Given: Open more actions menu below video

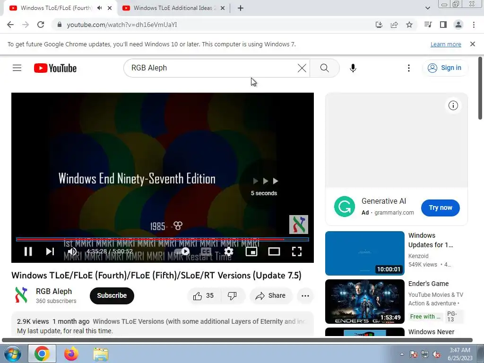Looking at the screenshot, I should pyautogui.click(x=305, y=296).
